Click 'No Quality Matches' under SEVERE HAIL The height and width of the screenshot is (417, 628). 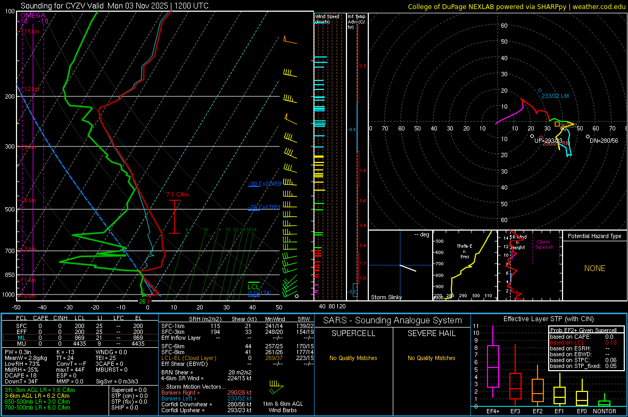click(431, 358)
